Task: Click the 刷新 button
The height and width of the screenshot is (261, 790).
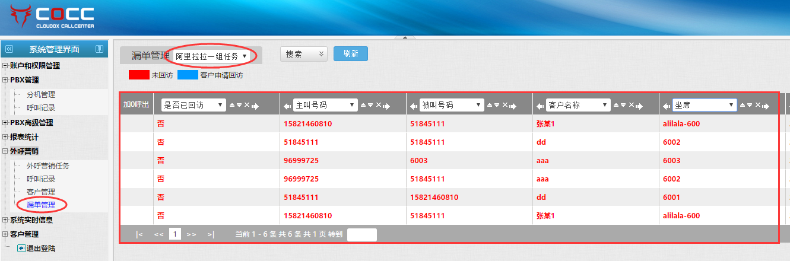Action: tap(350, 54)
